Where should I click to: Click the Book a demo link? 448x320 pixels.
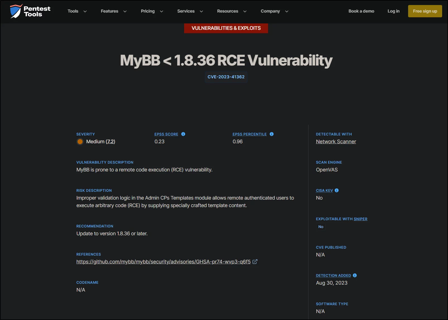coord(361,11)
